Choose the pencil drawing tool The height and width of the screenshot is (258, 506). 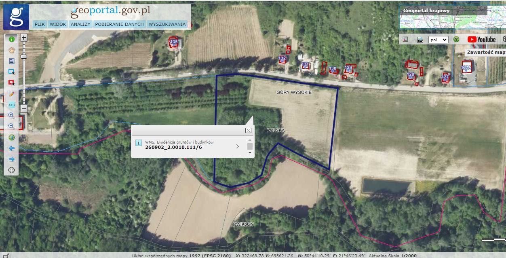11,94
